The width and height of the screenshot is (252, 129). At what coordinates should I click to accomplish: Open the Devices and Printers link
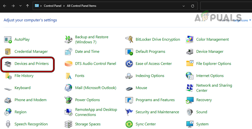coord(31,64)
